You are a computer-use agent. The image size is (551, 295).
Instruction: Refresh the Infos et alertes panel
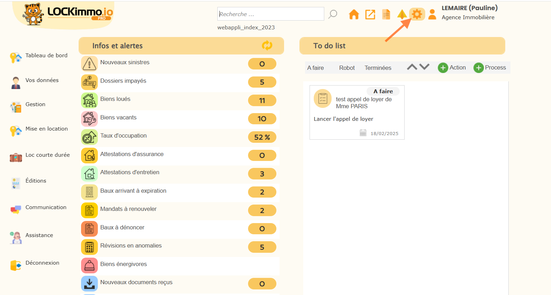pos(267,45)
